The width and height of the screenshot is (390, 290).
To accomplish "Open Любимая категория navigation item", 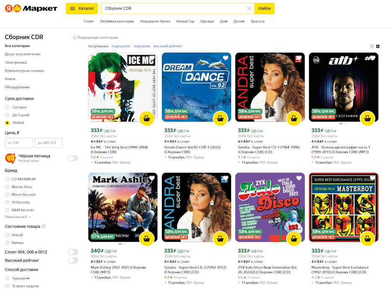I will pyautogui.click(x=117, y=21).
